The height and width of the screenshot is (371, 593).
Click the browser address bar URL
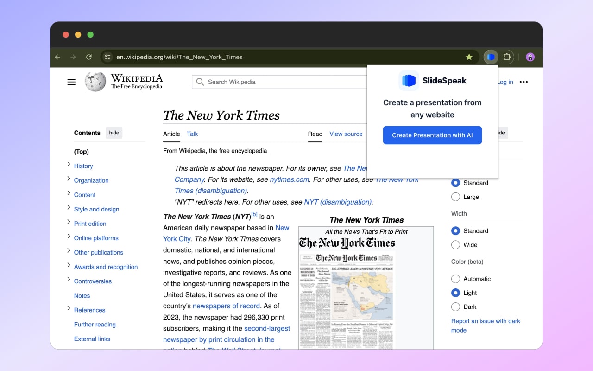(179, 57)
